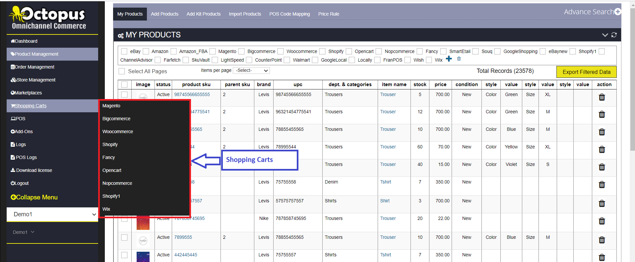The height and width of the screenshot is (262, 635).
Task: Expand the grey Demo1 user menu
Action: coord(24,232)
